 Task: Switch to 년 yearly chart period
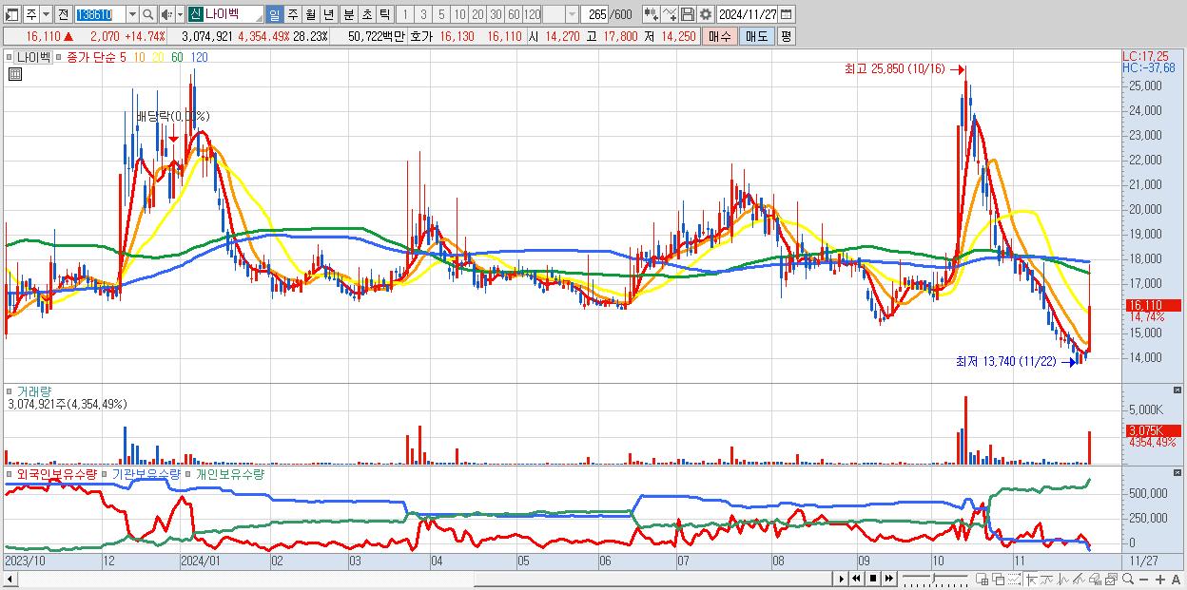point(328,14)
